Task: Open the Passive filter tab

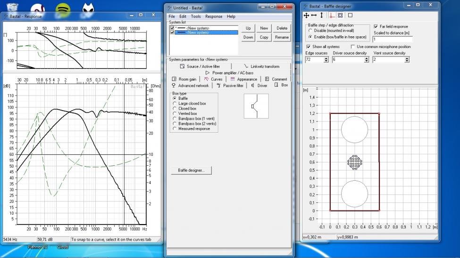Action: 230,86
